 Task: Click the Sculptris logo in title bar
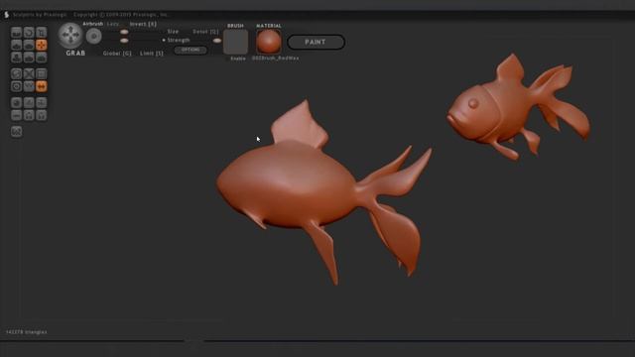6,15
